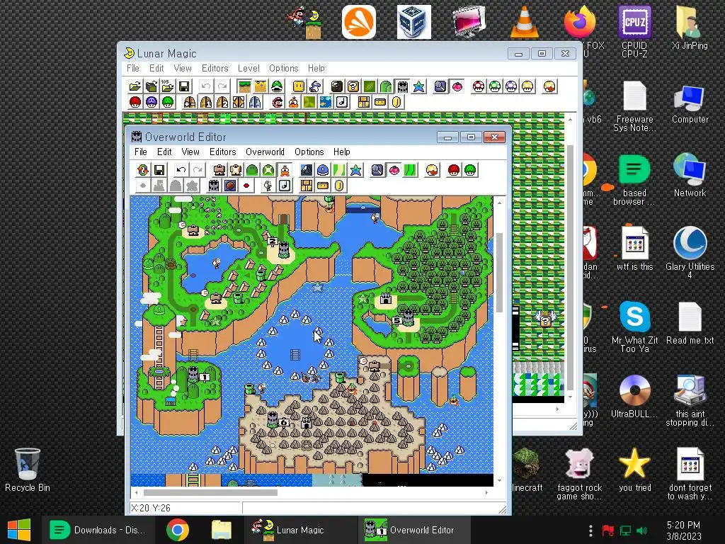Screen dimensions: 725x544
Task: Click the grass ground tile icon in Lunar Magic
Action: tap(244, 86)
